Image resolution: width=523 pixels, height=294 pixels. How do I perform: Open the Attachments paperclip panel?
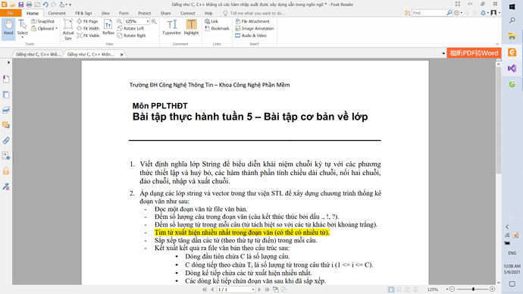coord(6,140)
